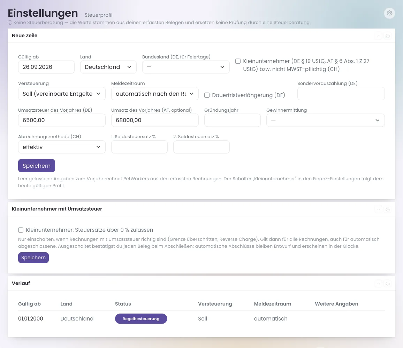The width and height of the screenshot is (403, 348).
Task: Check Kleinunternehmer: Steuersätze über 0 % zulassen
Action: pos(21,230)
